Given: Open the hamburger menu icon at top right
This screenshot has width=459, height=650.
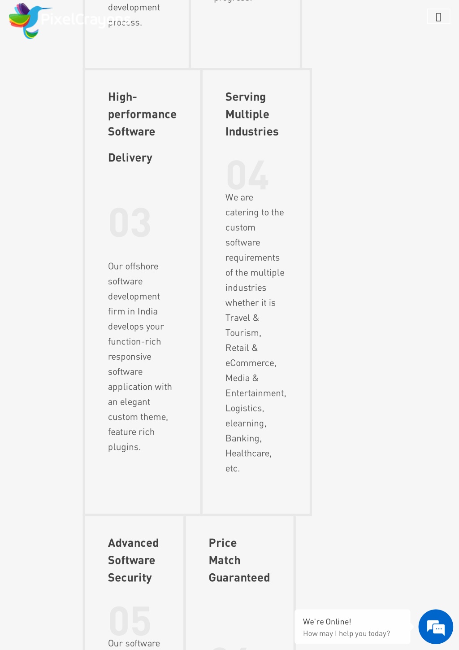Looking at the screenshot, I should coord(438,17).
